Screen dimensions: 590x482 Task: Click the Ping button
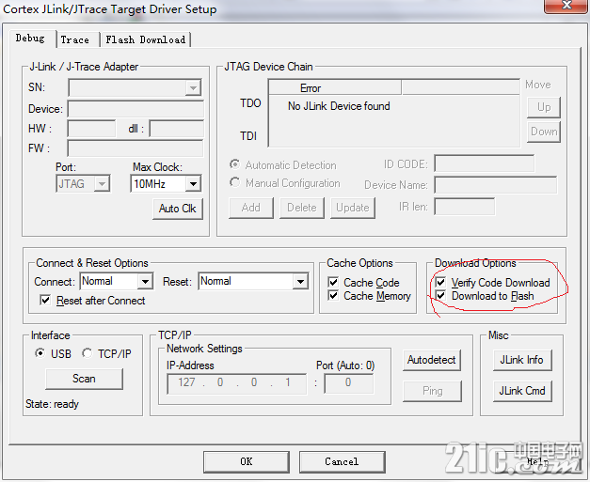pyautogui.click(x=432, y=391)
